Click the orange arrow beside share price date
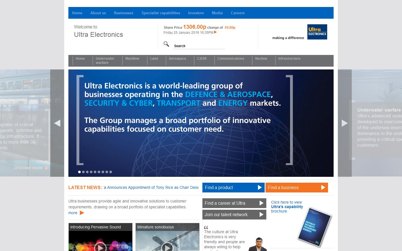 [x=216, y=32]
